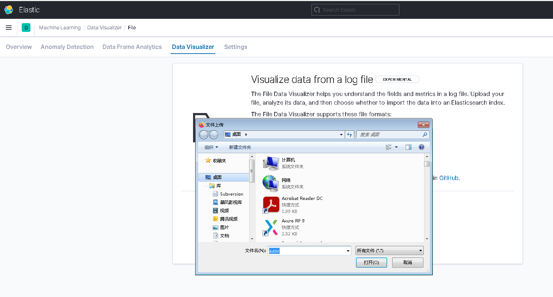Select 图片 library in the tree

[225, 227]
